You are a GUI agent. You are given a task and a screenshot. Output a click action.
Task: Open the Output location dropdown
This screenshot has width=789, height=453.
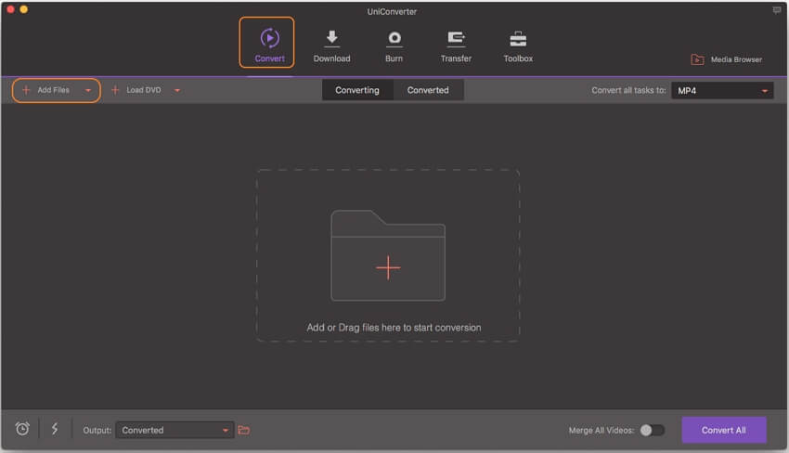pos(175,430)
